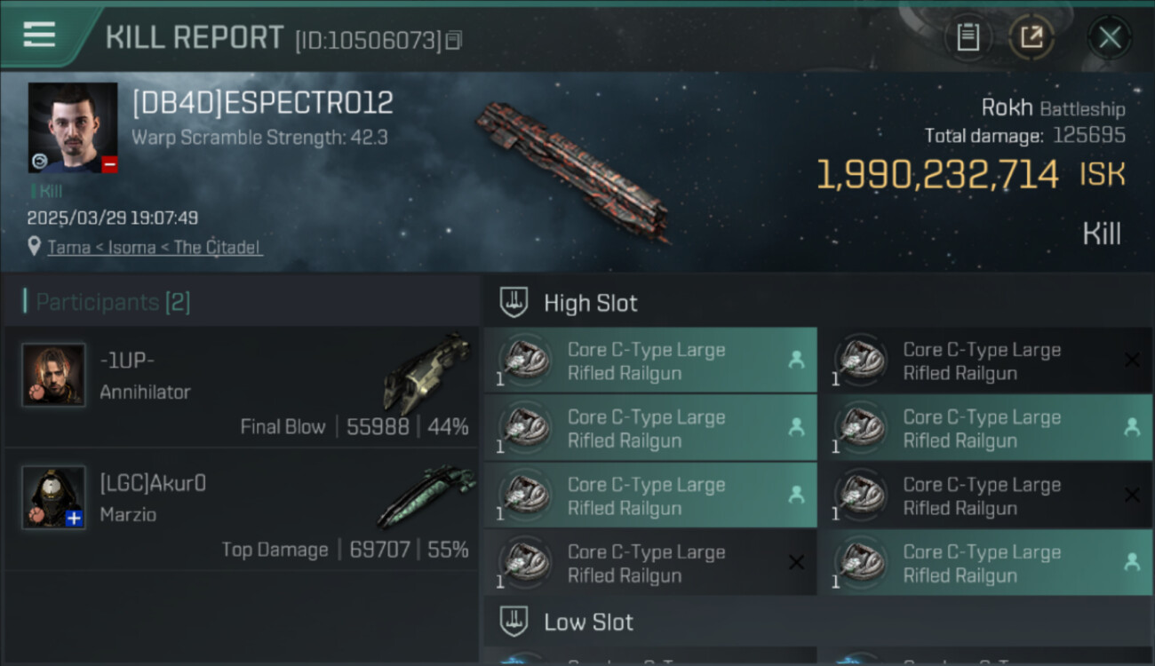1155x666 pixels.
Task: View ESPECTRO12's pilot portrait
Action: point(73,128)
